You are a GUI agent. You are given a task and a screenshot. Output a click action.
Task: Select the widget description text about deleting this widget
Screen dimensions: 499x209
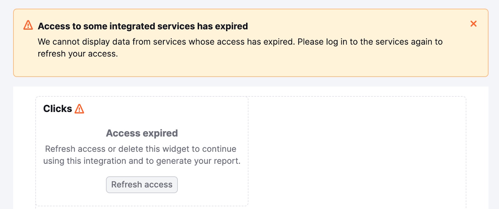142,155
